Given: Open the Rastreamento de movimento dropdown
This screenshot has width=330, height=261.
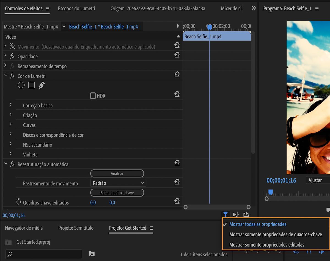Looking at the screenshot, I should [x=118, y=183].
